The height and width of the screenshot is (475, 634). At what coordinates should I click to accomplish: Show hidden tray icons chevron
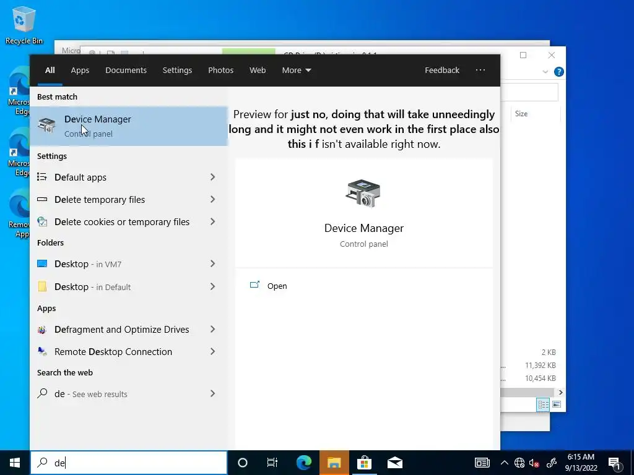tap(504, 463)
